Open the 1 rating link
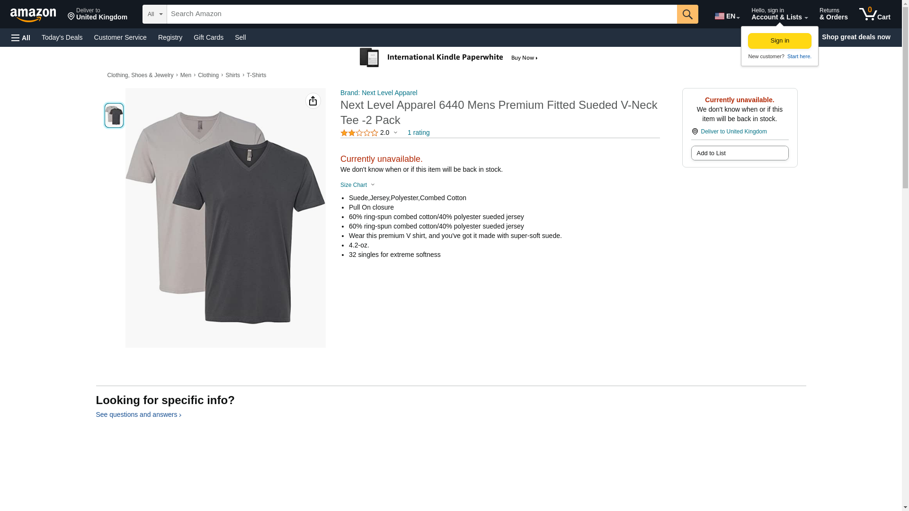Image resolution: width=909 pixels, height=511 pixels. click(x=419, y=132)
